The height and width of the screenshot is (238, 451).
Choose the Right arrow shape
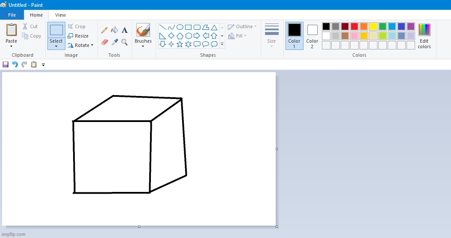pyautogui.click(x=197, y=36)
